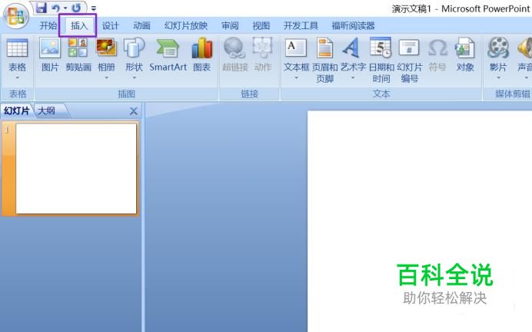Switch to the 插入 tab
This screenshot has width=532, height=332.
click(x=79, y=25)
